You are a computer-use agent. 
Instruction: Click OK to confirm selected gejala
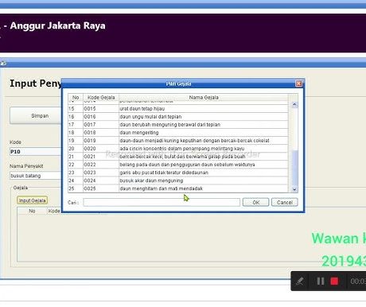coord(255,202)
